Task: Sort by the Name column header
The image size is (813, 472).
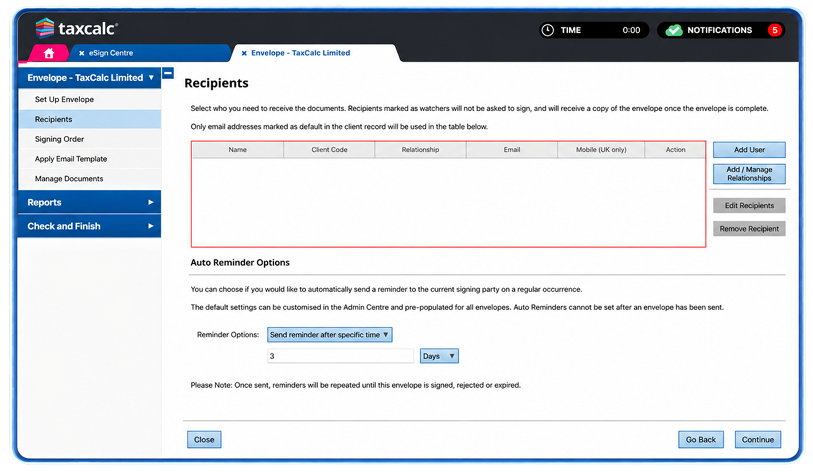Action: 237,150
